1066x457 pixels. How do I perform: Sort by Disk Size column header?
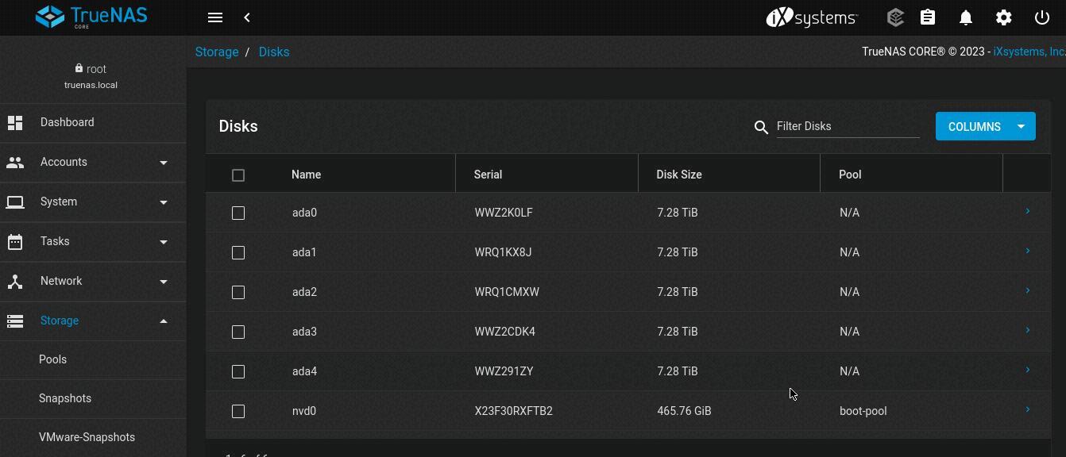click(x=679, y=175)
